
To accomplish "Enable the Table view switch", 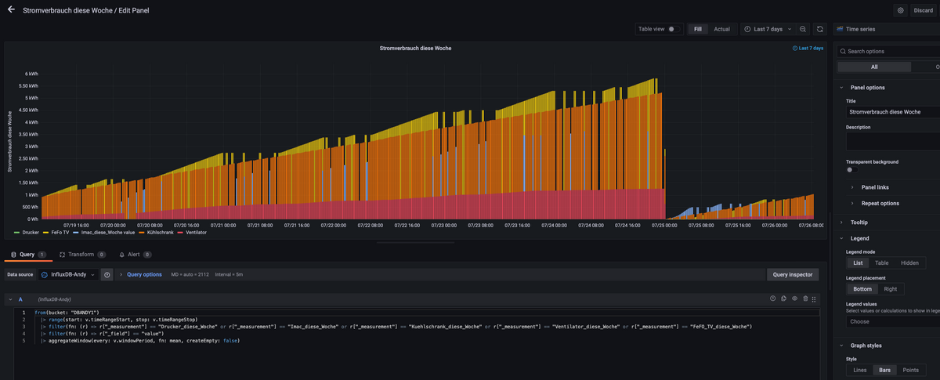I will [x=672, y=29].
